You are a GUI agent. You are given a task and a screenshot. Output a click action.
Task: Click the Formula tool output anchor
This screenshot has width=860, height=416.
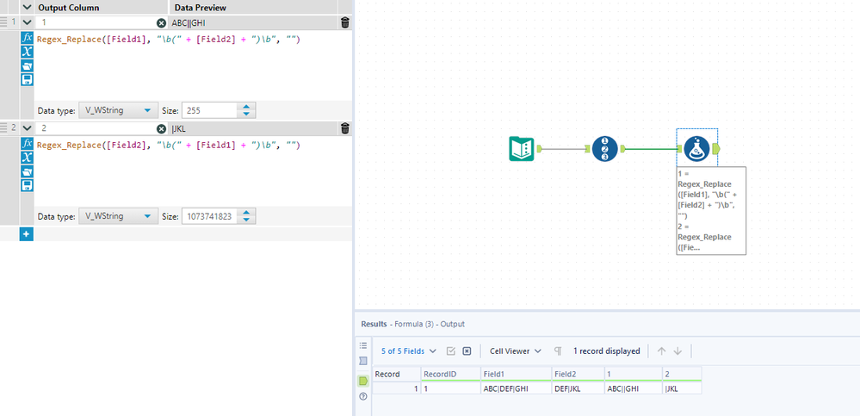(x=717, y=148)
